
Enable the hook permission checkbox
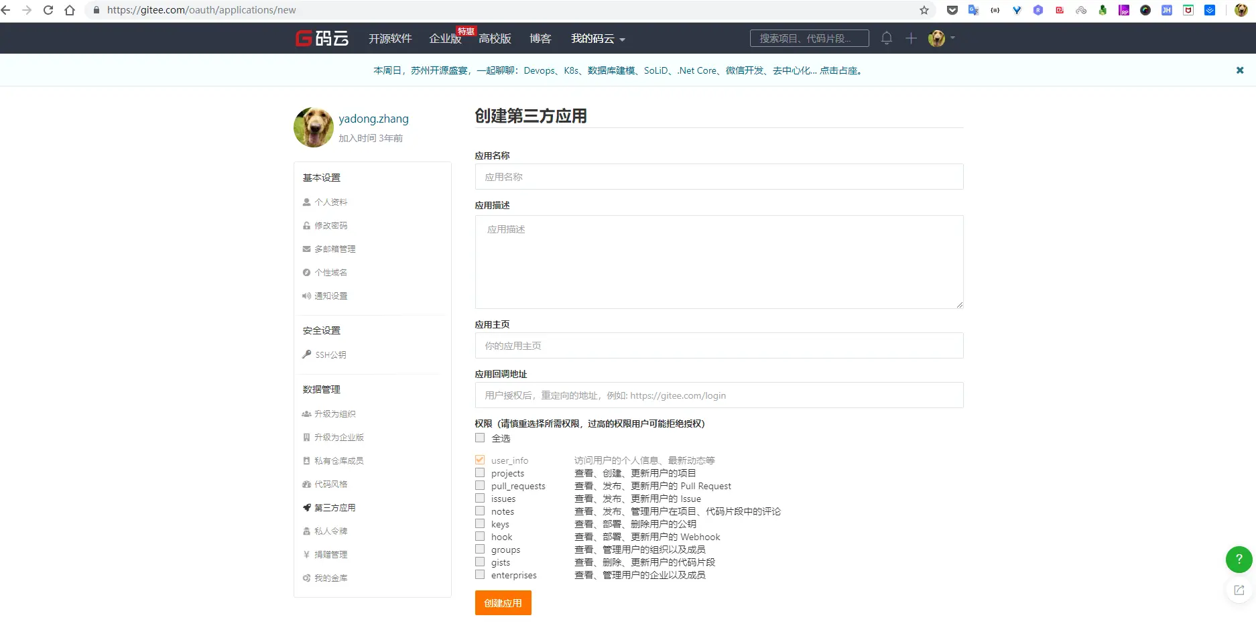480,536
